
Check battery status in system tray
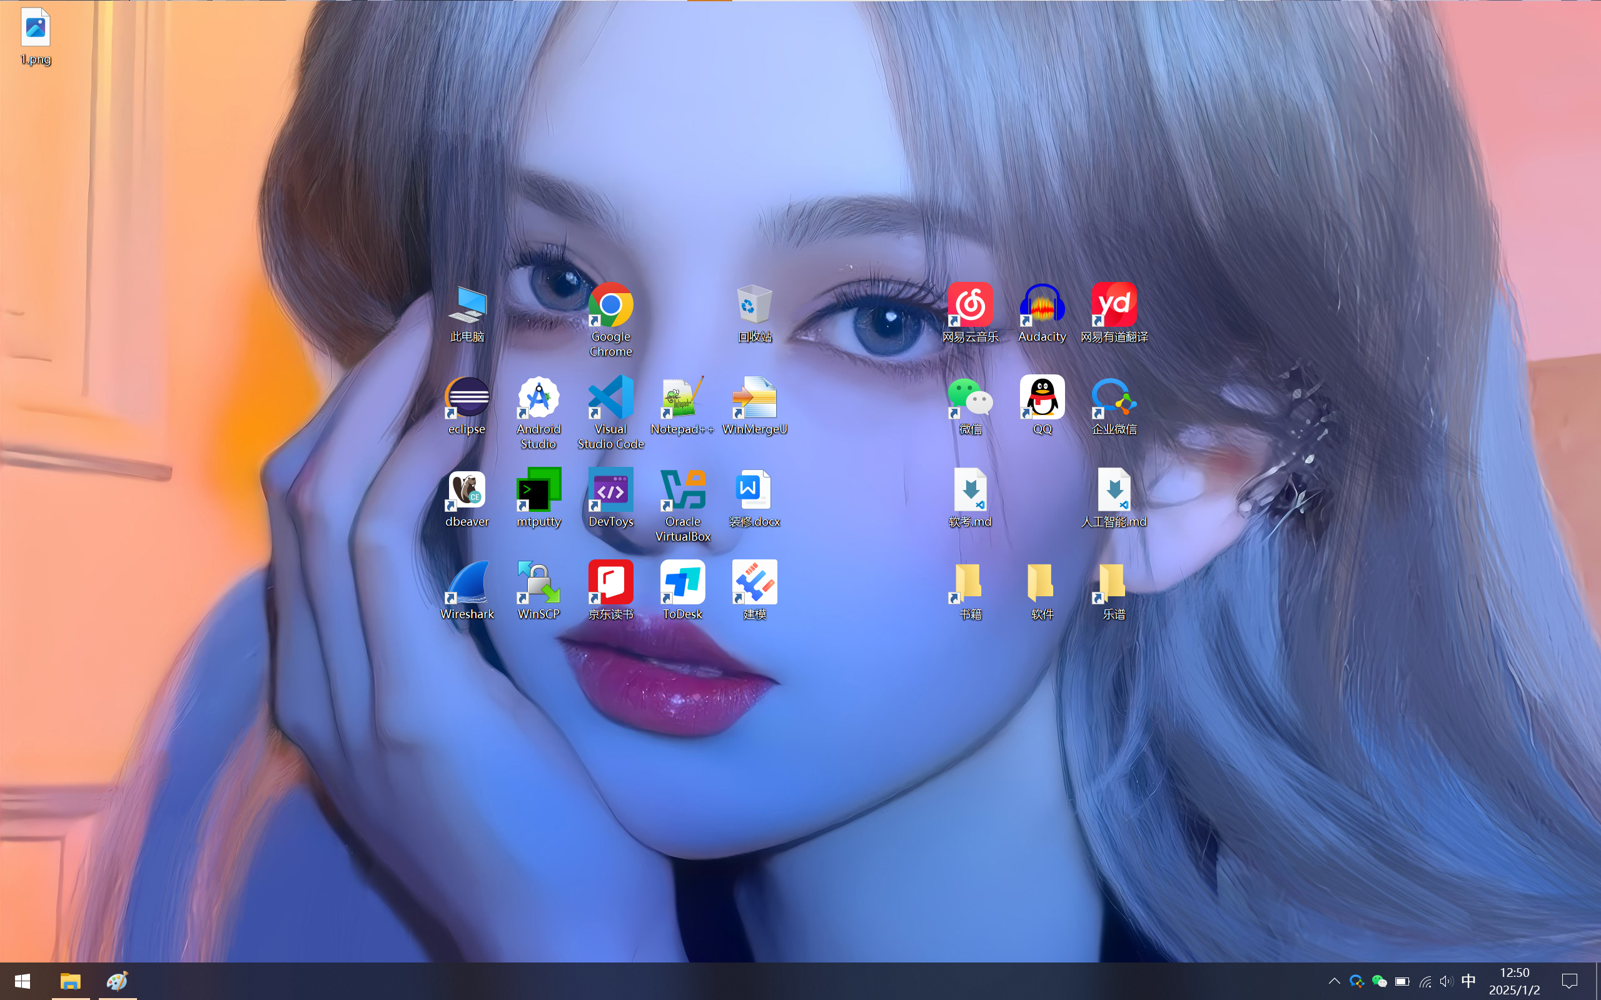point(1402,981)
